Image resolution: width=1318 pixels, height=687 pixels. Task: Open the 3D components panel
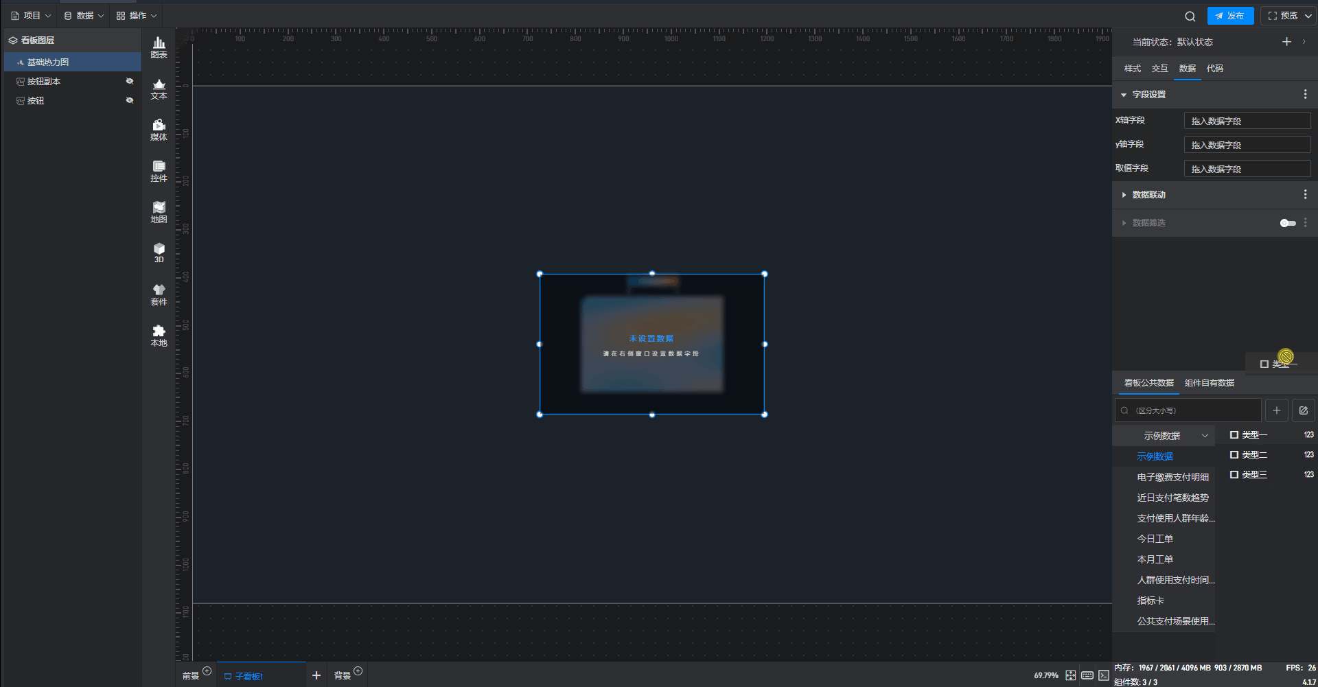click(159, 253)
